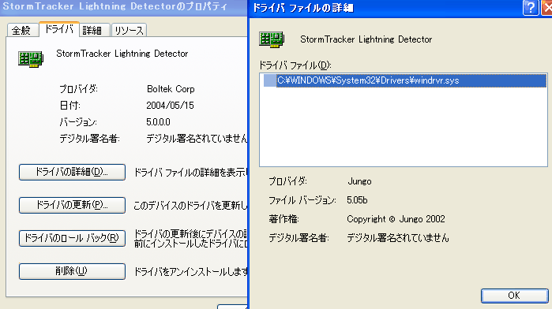Close the driver file details dialog

tap(547, 7)
